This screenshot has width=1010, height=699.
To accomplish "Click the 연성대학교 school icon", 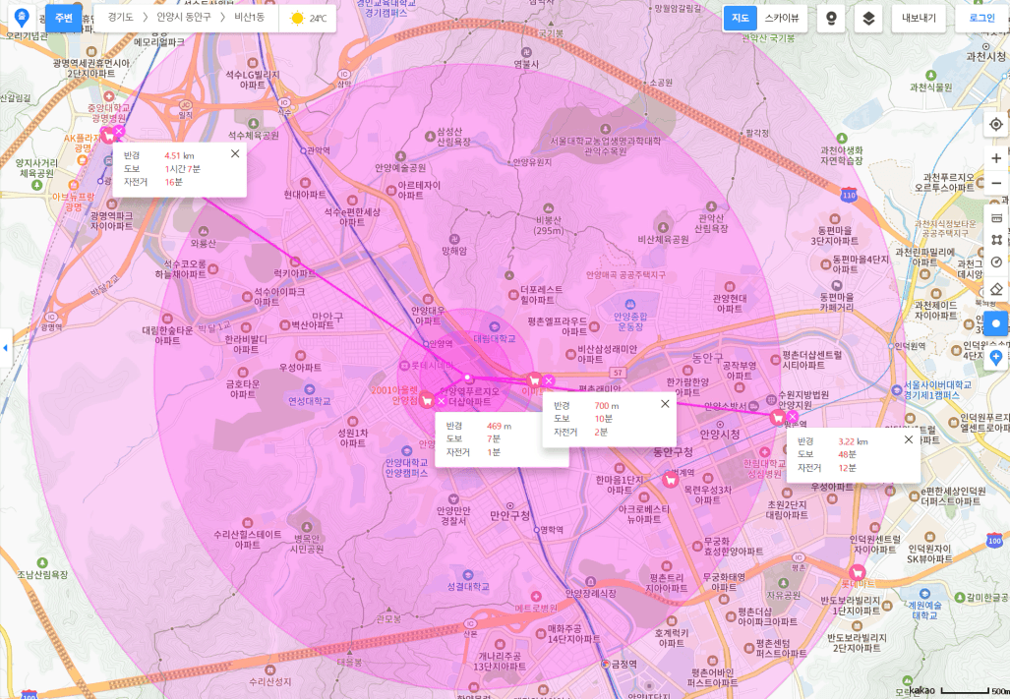I will tap(310, 389).
